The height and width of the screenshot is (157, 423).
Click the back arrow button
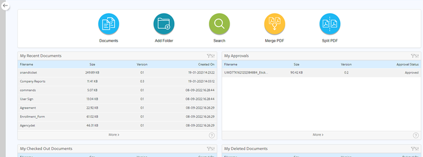point(5,6)
